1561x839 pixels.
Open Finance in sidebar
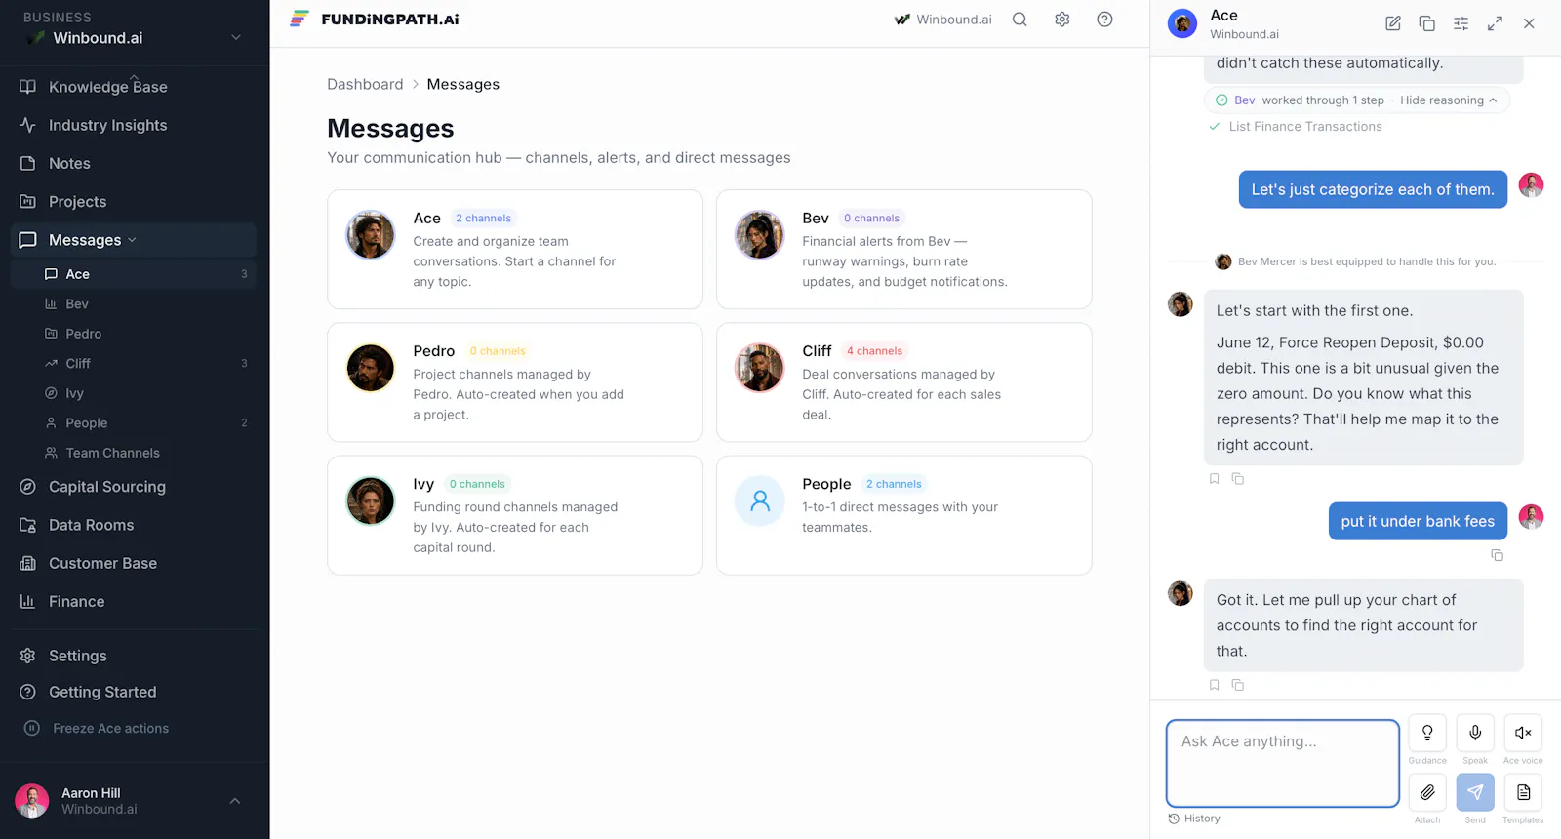click(135, 601)
